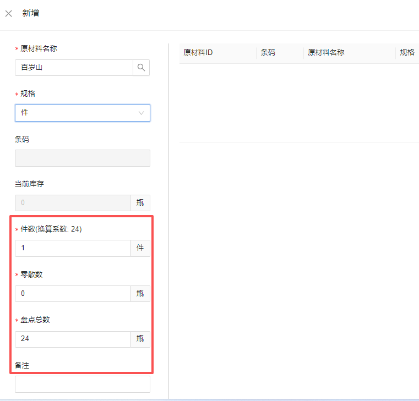Screen dimensions: 419x401
Task: Focus the 件数 input field
Action: 72,248
